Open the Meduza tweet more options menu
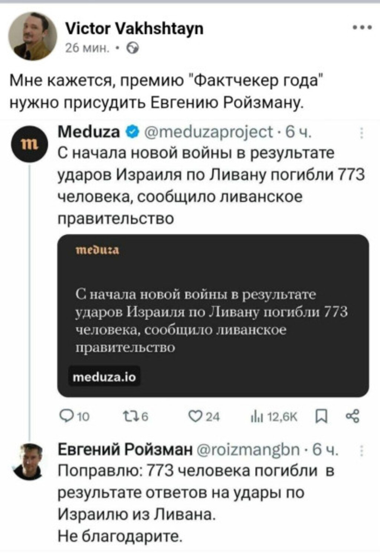The height and width of the screenshot is (553, 380). click(x=361, y=133)
